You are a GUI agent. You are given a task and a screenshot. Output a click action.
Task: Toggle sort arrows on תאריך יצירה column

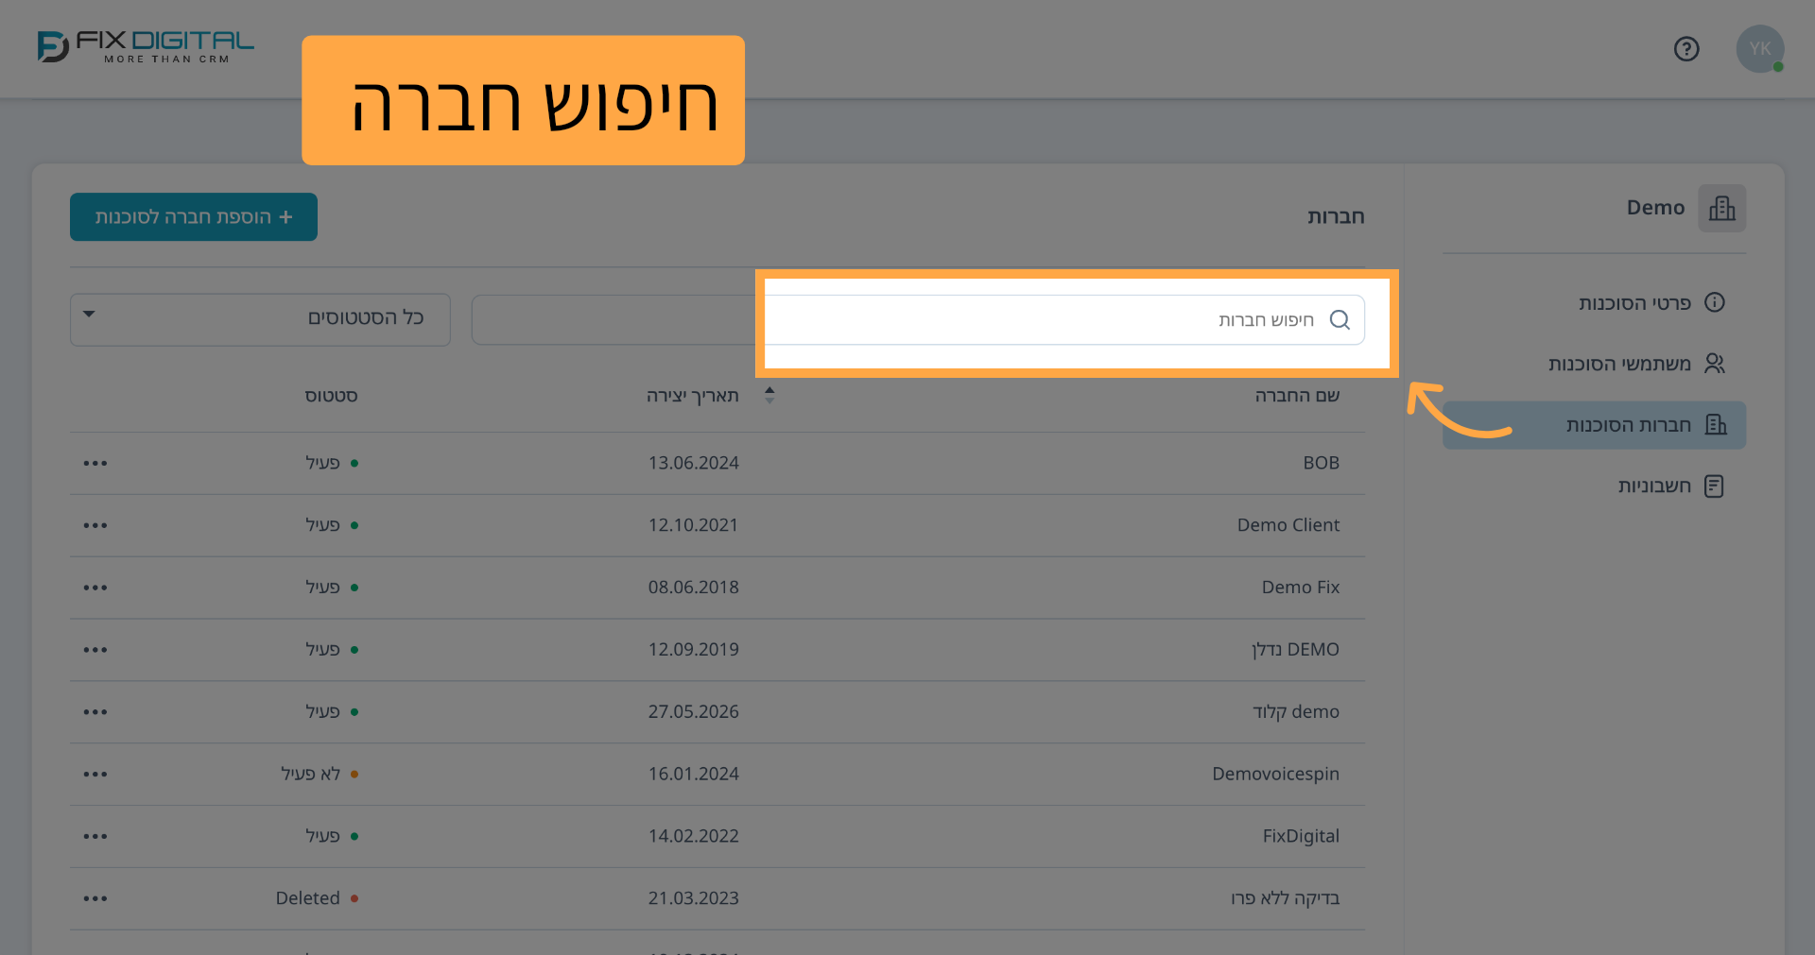[769, 396]
